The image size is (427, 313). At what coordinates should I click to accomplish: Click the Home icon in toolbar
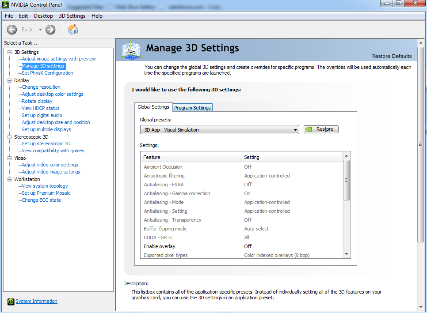(73, 30)
